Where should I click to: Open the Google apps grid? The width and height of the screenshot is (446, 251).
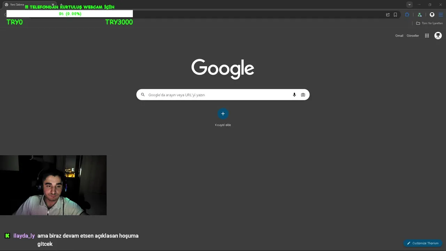point(427,36)
